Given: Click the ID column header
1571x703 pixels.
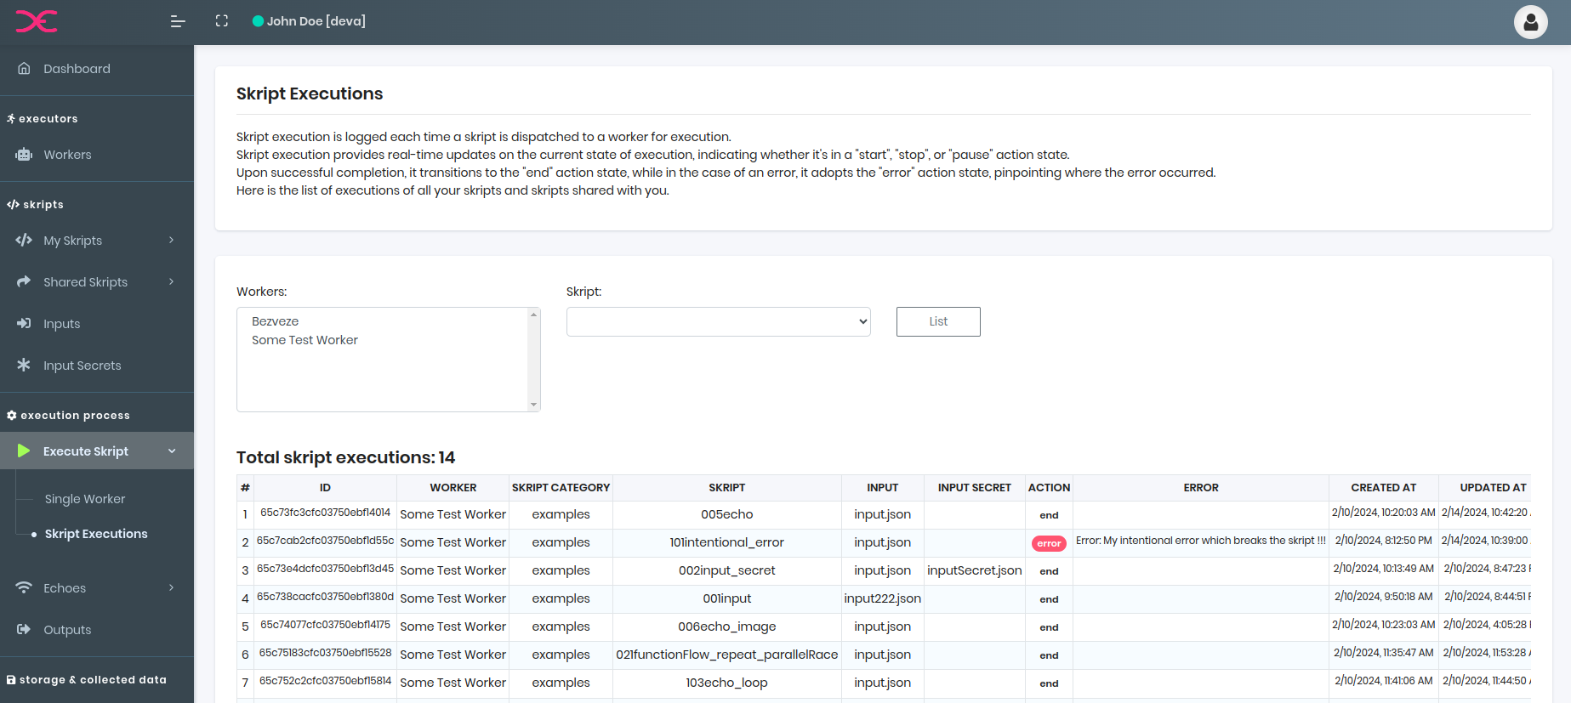Looking at the screenshot, I should click(325, 488).
